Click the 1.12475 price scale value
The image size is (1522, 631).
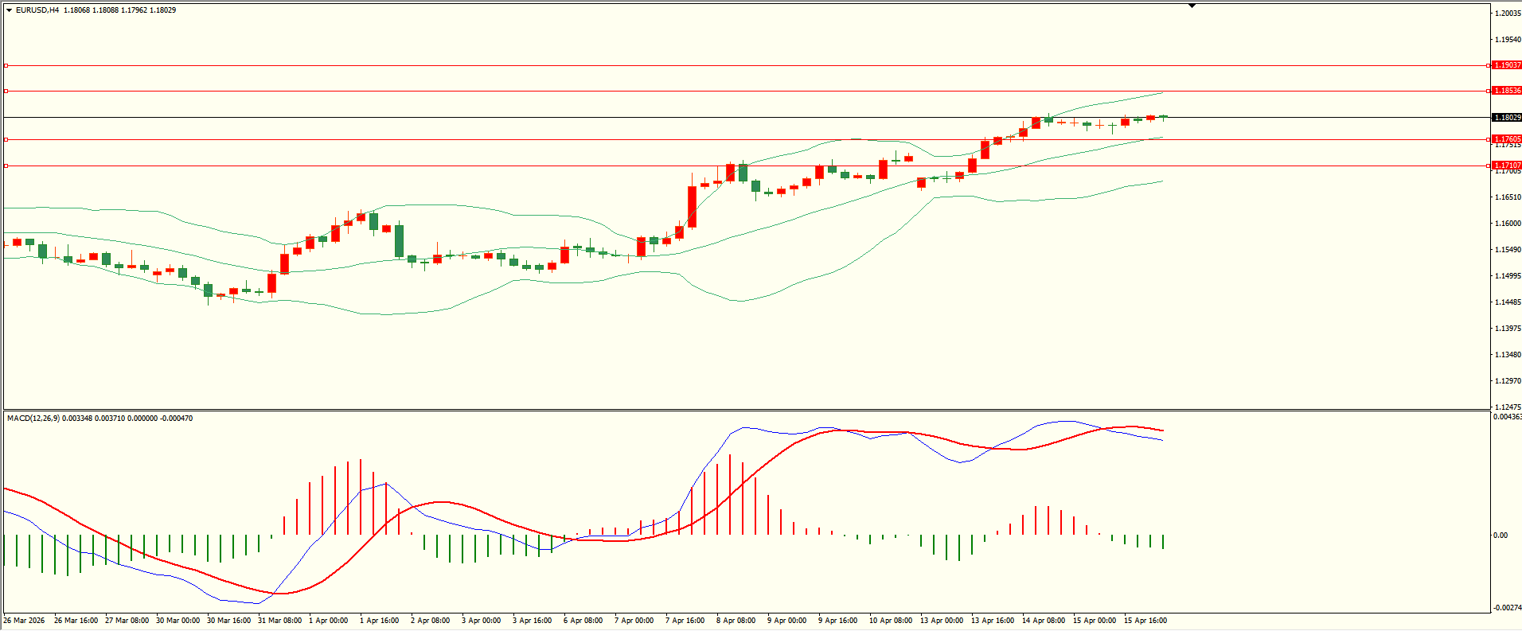tap(1508, 407)
